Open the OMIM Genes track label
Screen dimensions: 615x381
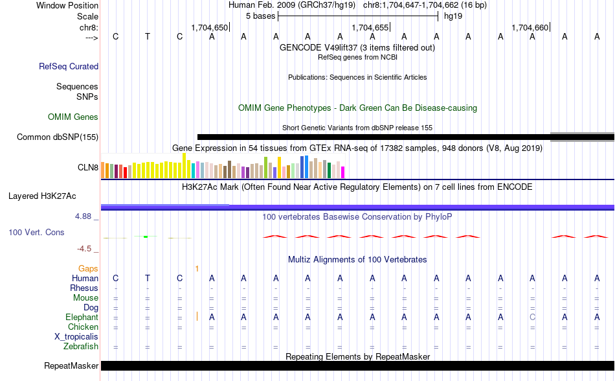[x=73, y=117]
